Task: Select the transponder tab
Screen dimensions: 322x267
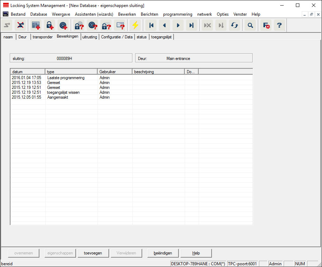Action: pos(43,37)
